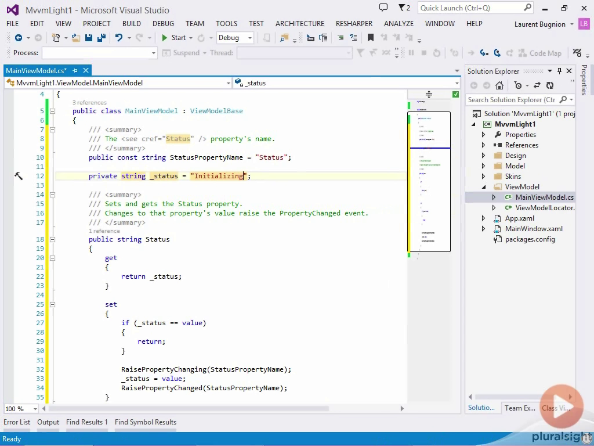Open the Find Results 1 tab
594x446 pixels.
(87, 422)
